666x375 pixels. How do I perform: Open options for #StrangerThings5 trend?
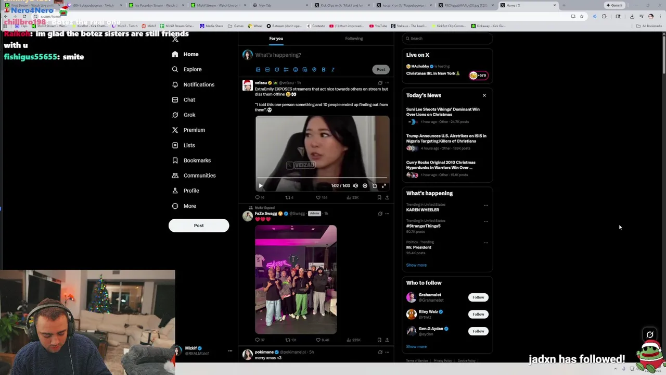click(x=486, y=221)
